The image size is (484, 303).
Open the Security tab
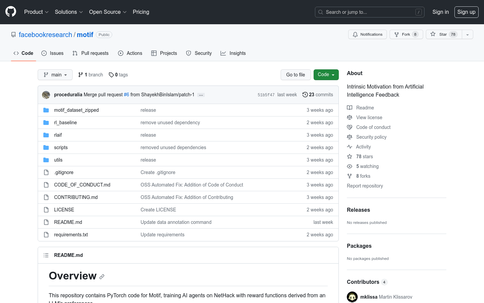click(x=199, y=53)
